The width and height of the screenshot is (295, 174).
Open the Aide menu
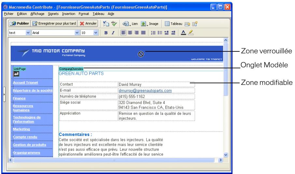[111, 14]
